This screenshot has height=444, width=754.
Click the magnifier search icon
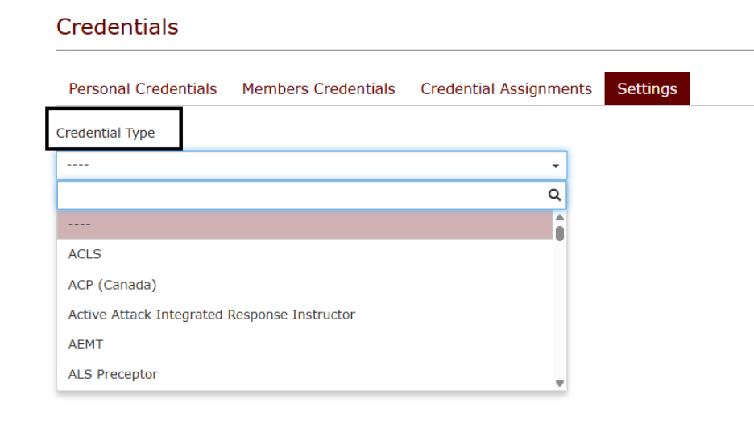[x=554, y=195]
